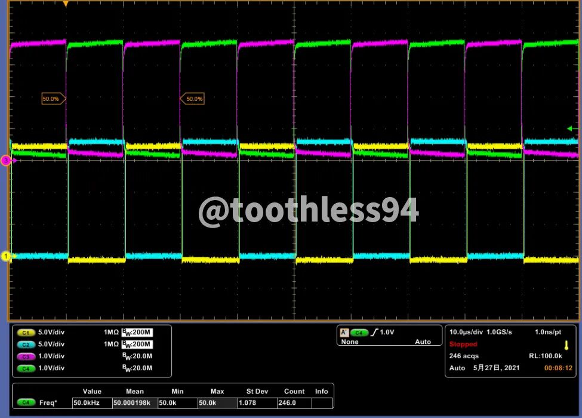Click the yellow C1 channel badge
The height and width of the screenshot is (418, 582).
(26, 333)
